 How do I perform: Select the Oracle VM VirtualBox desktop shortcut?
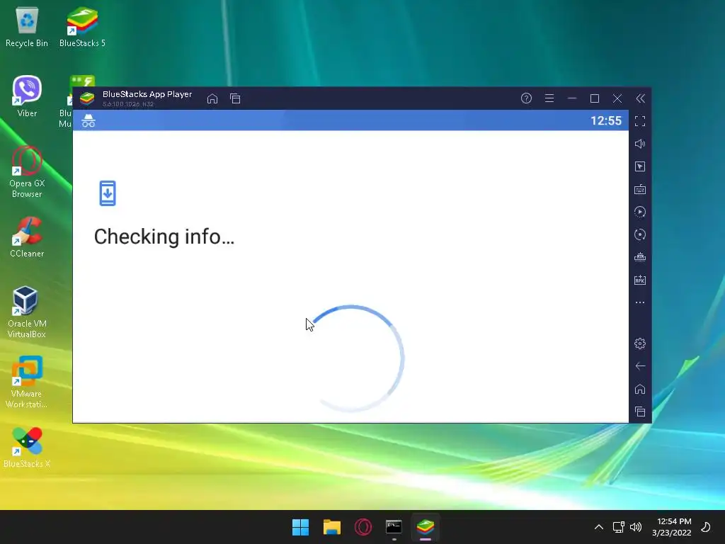pos(27,312)
